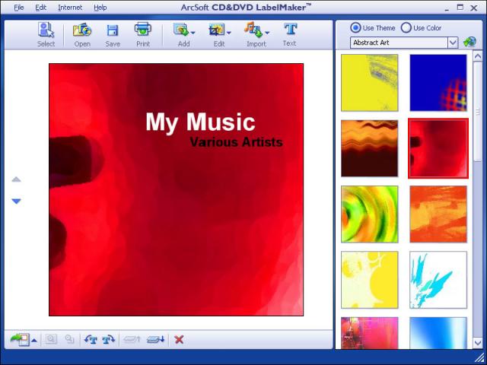487x365 pixels.
Task: Rotate text counterclockwise
Action: coord(91,340)
